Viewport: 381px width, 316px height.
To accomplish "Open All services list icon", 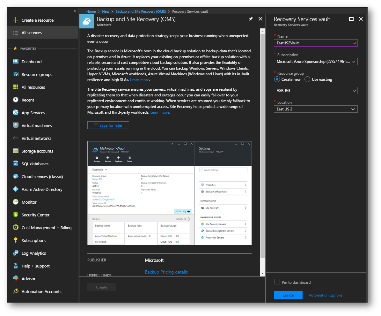I will 16,33.
